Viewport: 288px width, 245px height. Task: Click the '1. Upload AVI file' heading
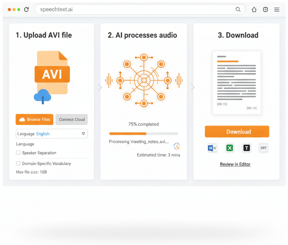pos(44,35)
